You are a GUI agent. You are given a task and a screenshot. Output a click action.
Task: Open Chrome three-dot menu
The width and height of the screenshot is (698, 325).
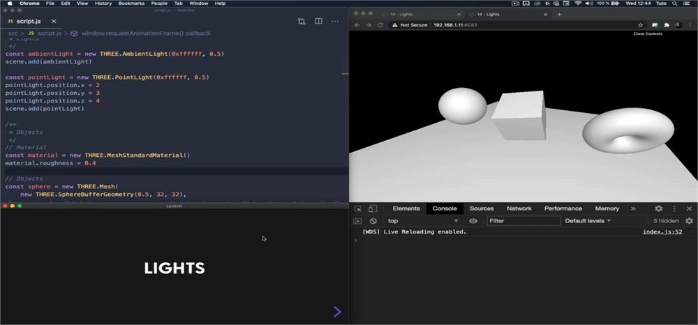coord(689,25)
